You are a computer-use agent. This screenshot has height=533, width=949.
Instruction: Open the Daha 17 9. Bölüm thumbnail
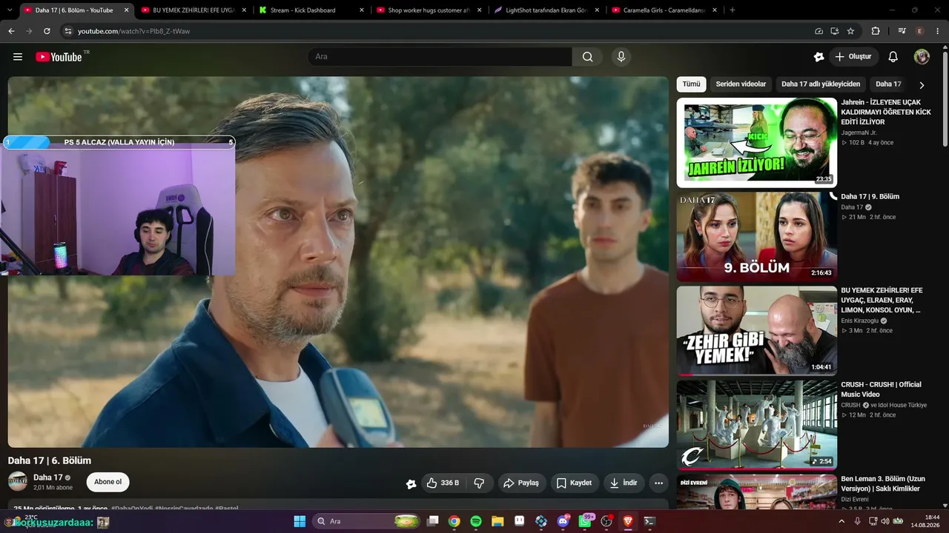(x=756, y=236)
